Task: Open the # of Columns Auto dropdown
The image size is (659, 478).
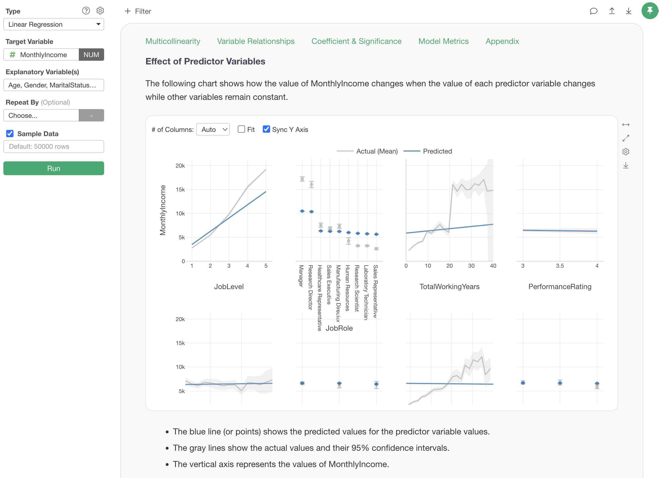Action: (213, 130)
